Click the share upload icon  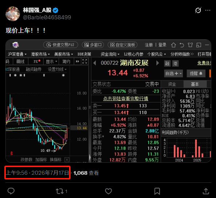(x=206, y=191)
